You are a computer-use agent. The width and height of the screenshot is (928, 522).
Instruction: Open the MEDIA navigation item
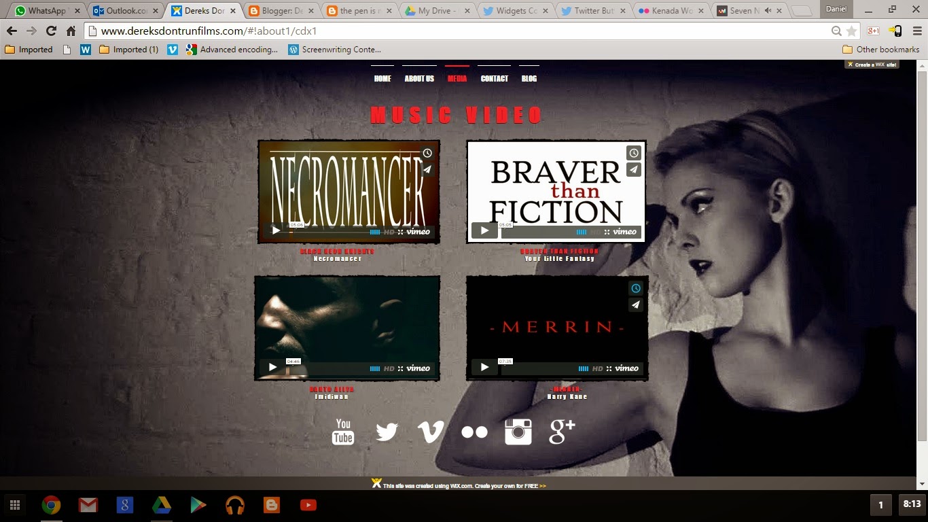point(457,79)
